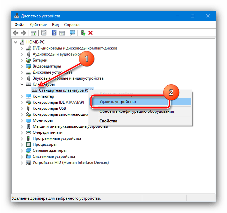Click the blue Help question mark icon
Image resolution: width=227 pixels, height=213 pixels.
54,33
